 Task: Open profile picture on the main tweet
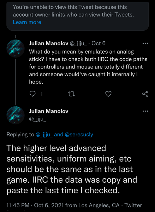(x=16, y=115)
